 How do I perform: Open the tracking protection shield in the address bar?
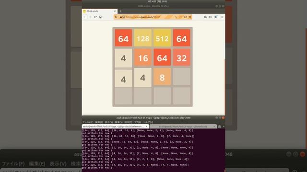pos(116,17)
